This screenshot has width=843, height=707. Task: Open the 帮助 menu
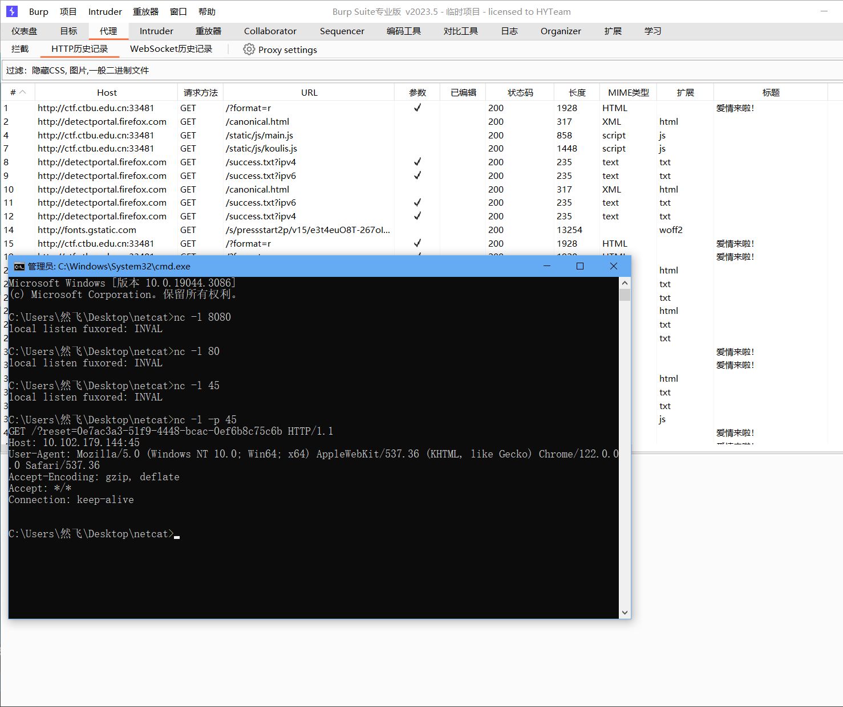click(207, 11)
